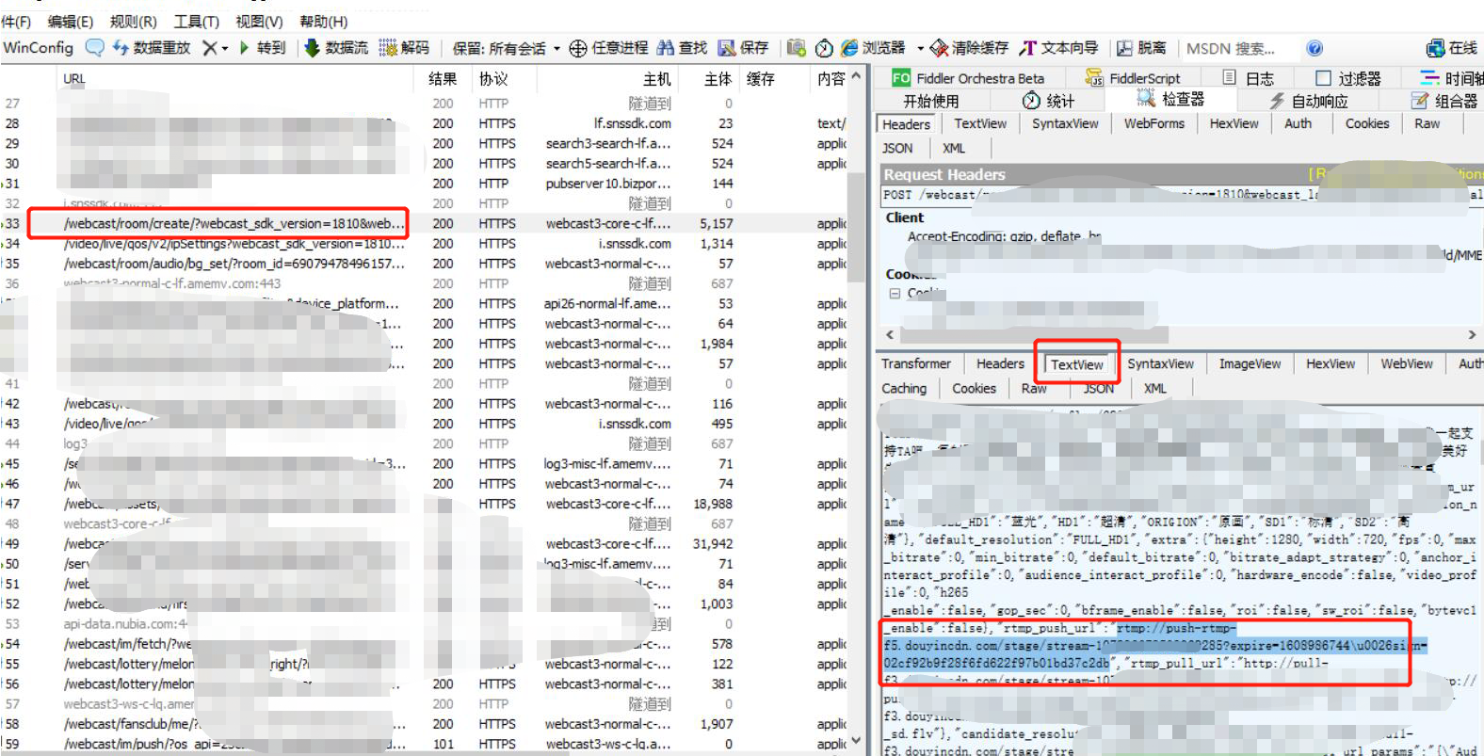The image size is (1484, 756).
Task: Open the 编辑(E) menu
Action: coord(71,21)
